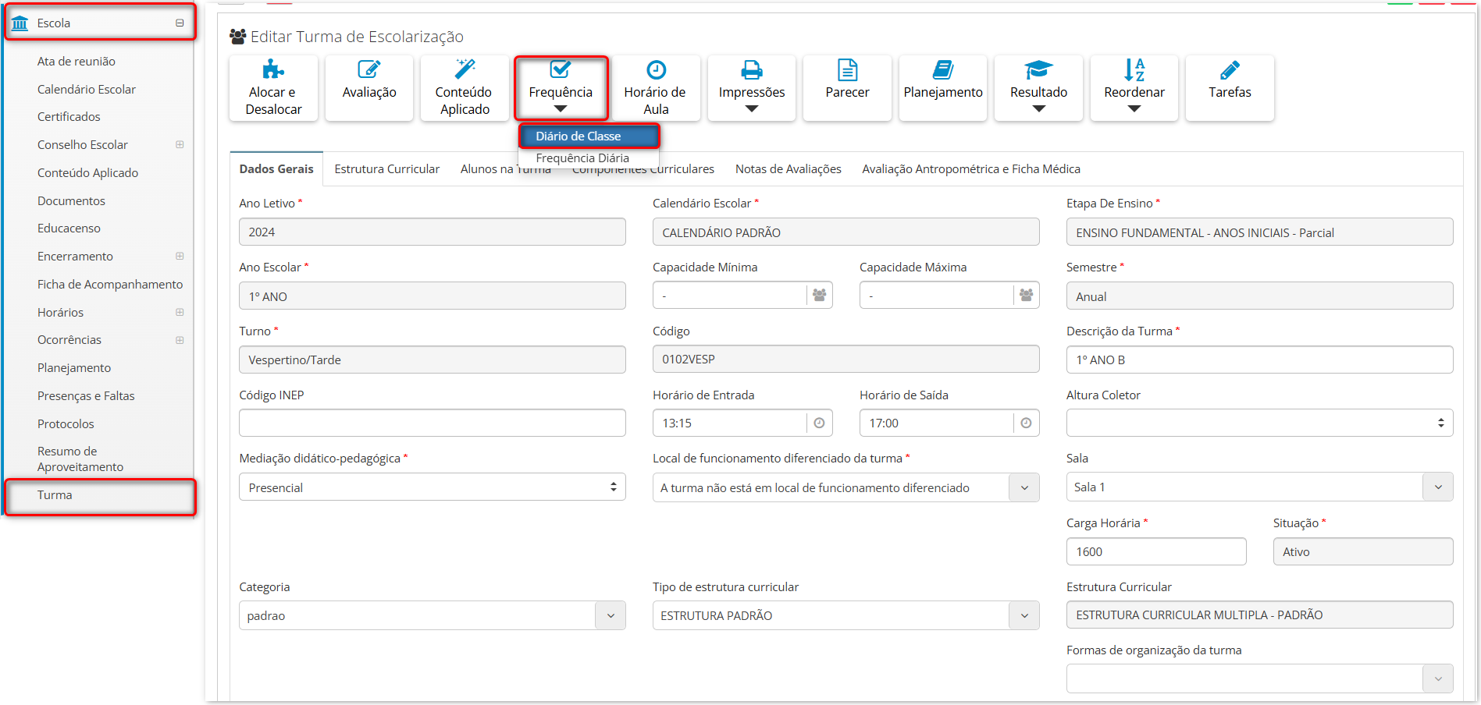Click the Tarefas pencil icon

1230,70
